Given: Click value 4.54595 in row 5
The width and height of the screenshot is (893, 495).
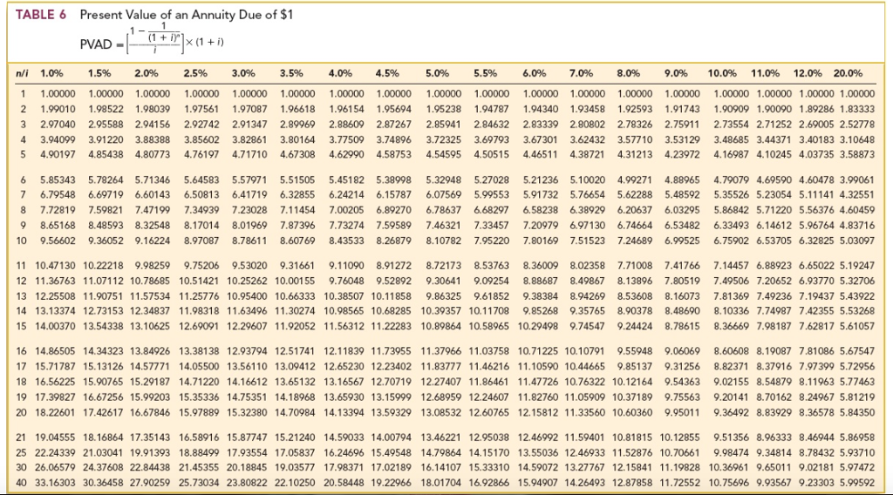Looking at the screenshot, I should click(x=444, y=155).
